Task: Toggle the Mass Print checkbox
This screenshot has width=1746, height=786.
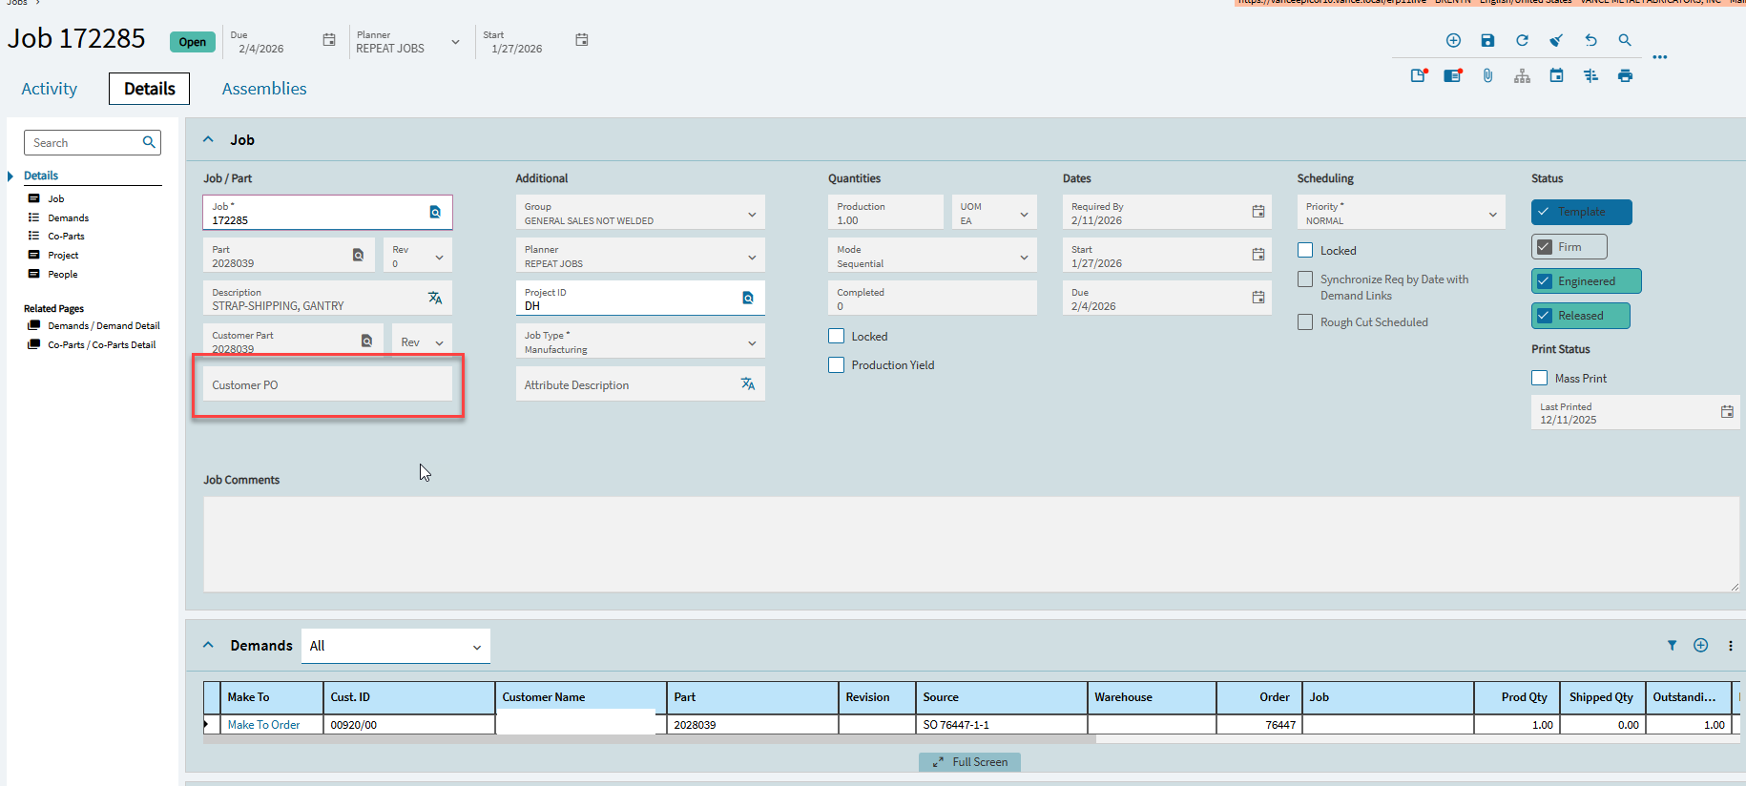Action: (x=1539, y=379)
